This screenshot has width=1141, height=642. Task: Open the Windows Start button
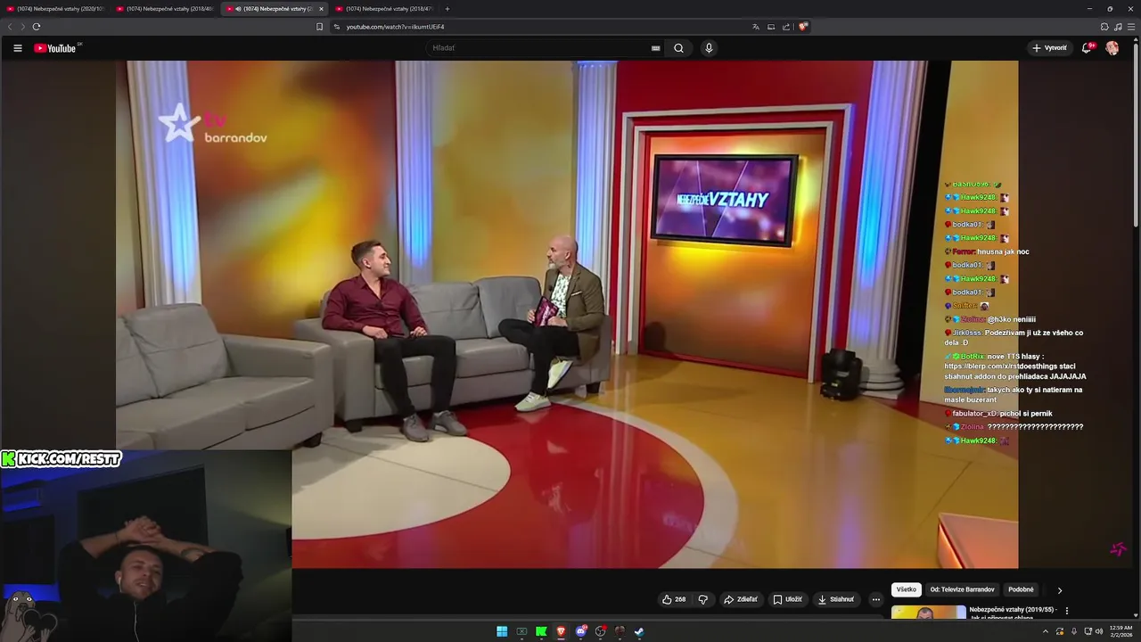pos(502,631)
